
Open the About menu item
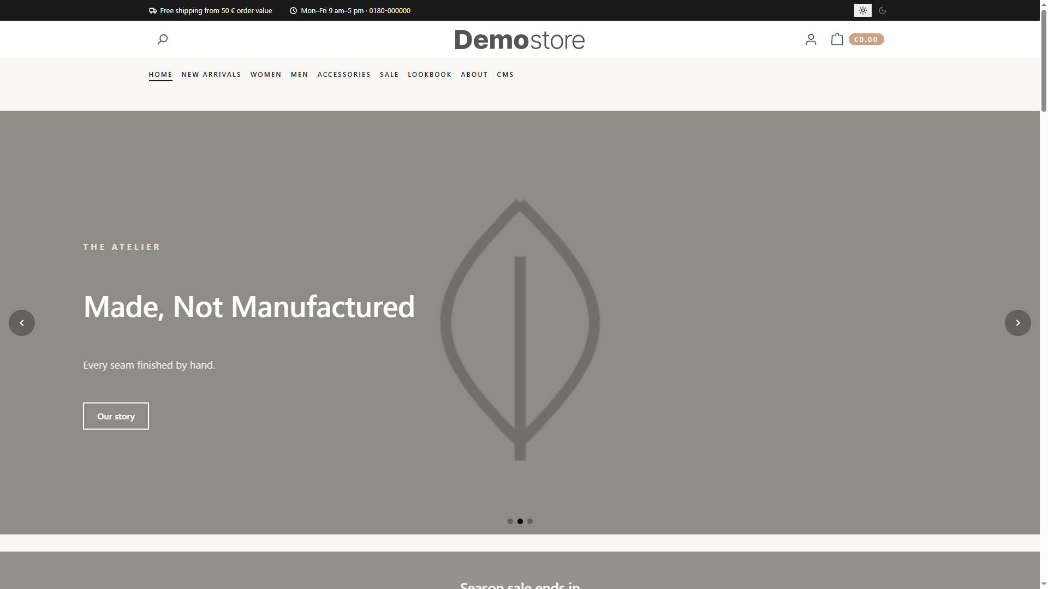(474, 75)
